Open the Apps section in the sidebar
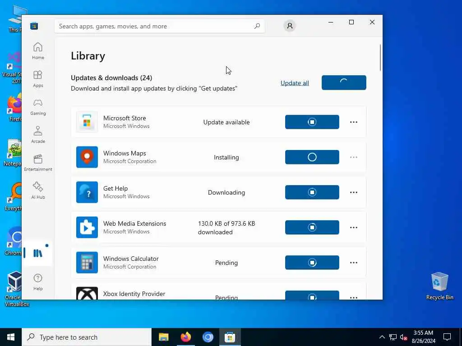 coord(38,79)
